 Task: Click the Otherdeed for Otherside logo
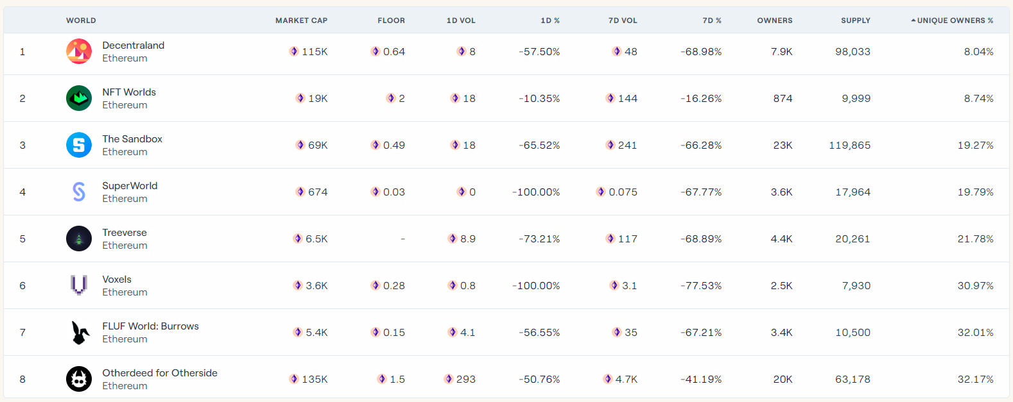point(79,379)
